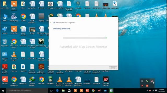
Task: Open the taskbar clock showing 1:07 PM
Action: 162,91
